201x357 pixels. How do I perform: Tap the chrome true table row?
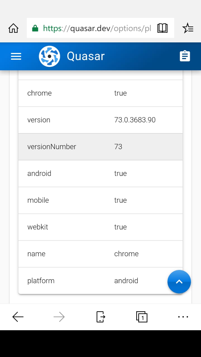[100, 93]
